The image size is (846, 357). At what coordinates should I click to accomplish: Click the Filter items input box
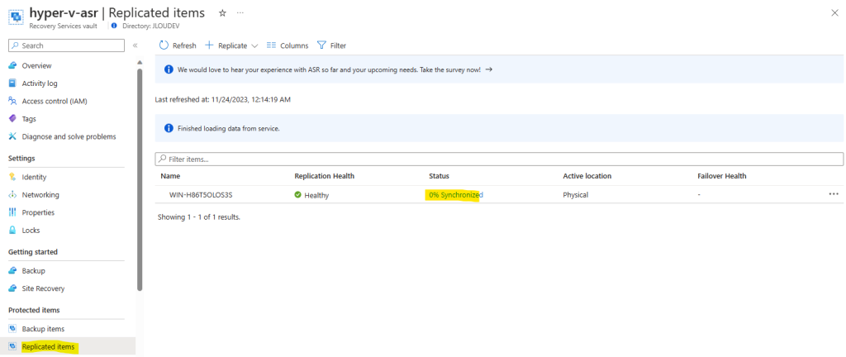[499, 159]
